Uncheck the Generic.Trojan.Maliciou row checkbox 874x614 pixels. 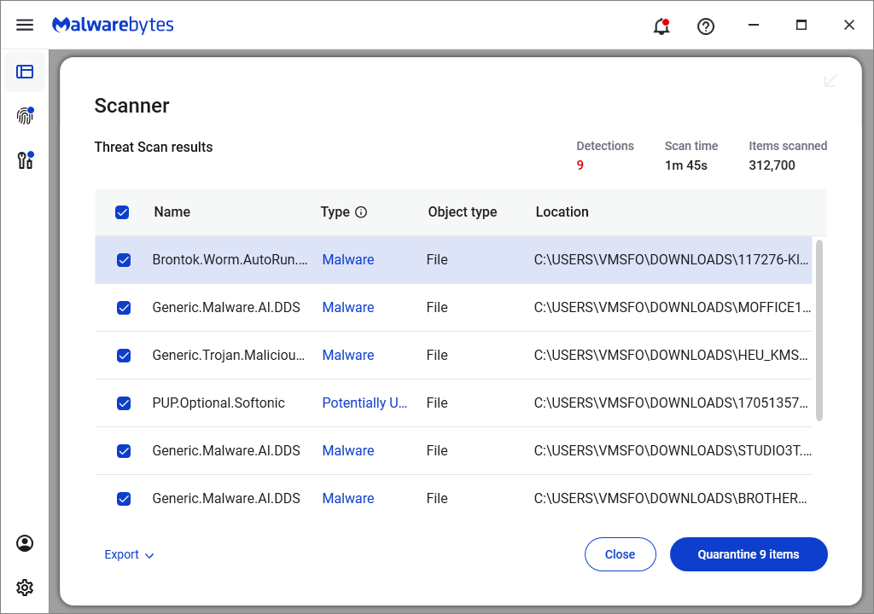[124, 356]
